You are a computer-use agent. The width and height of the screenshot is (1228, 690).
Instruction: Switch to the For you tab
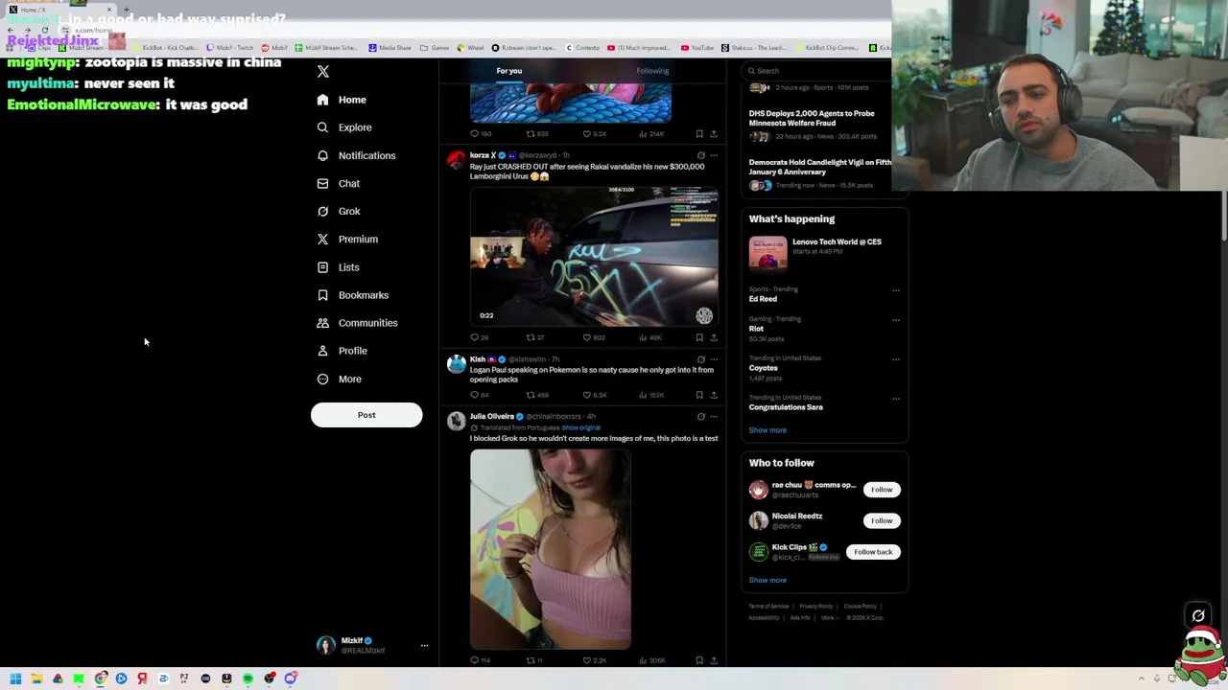click(x=509, y=71)
